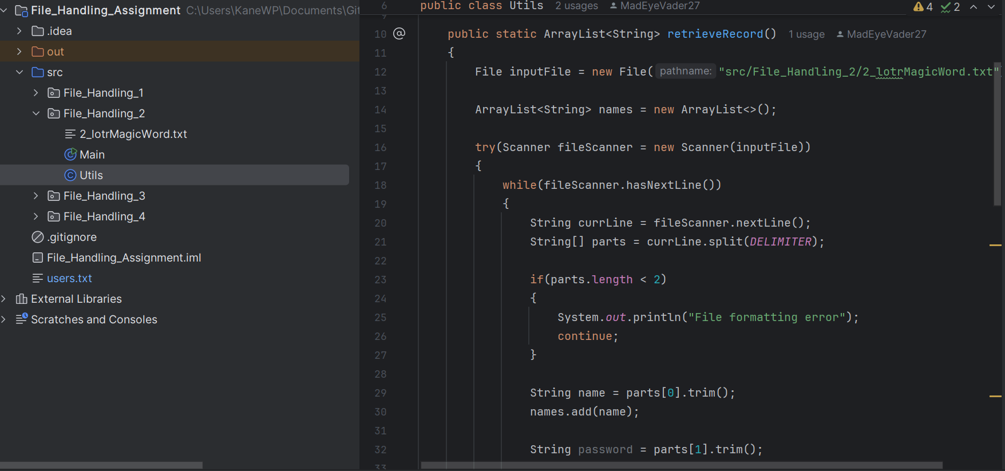Go to previous highlighted error arrow
Screen dimensions: 1005x471
coord(974,7)
